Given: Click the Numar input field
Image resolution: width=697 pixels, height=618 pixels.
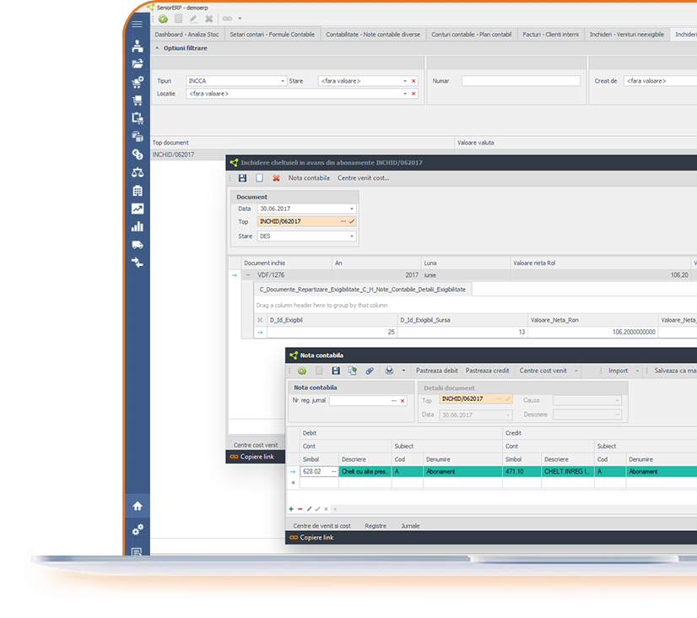Looking at the screenshot, I should click(x=521, y=81).
